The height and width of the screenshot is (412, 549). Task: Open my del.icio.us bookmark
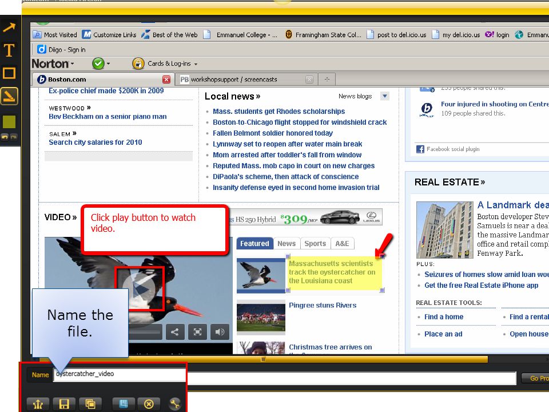click(x=456, y=35)
